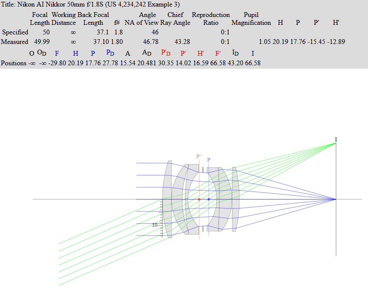This screenshot has height=292, width=368.
Task: Click the "OD" position label
Action: coord(42,53)
